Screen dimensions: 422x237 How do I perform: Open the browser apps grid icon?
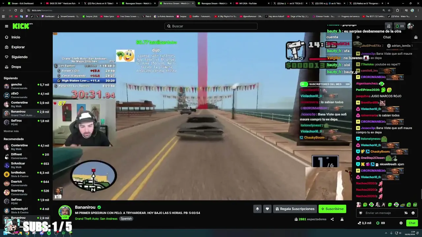click(x=4, y=16)
